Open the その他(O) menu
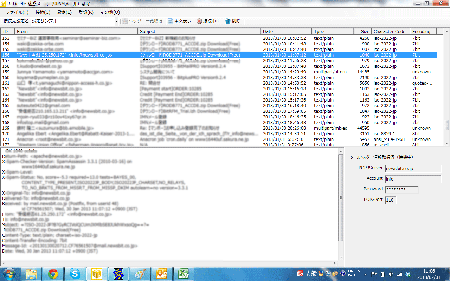 tap(110, 12)
